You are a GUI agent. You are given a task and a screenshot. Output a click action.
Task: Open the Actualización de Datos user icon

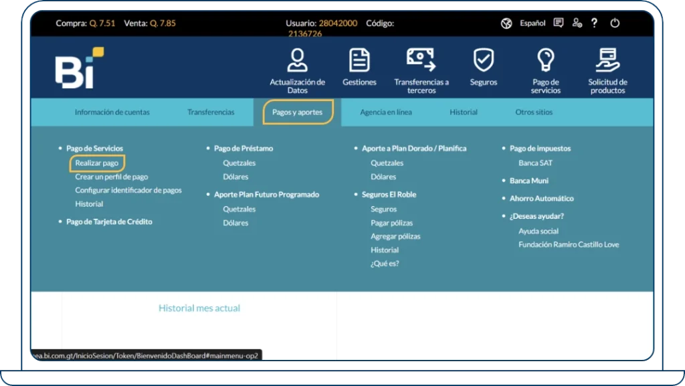click(297, 61)
